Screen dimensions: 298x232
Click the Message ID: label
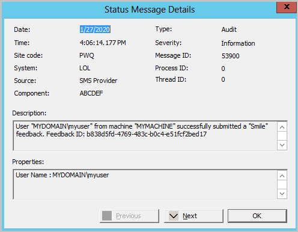point(173,55)
